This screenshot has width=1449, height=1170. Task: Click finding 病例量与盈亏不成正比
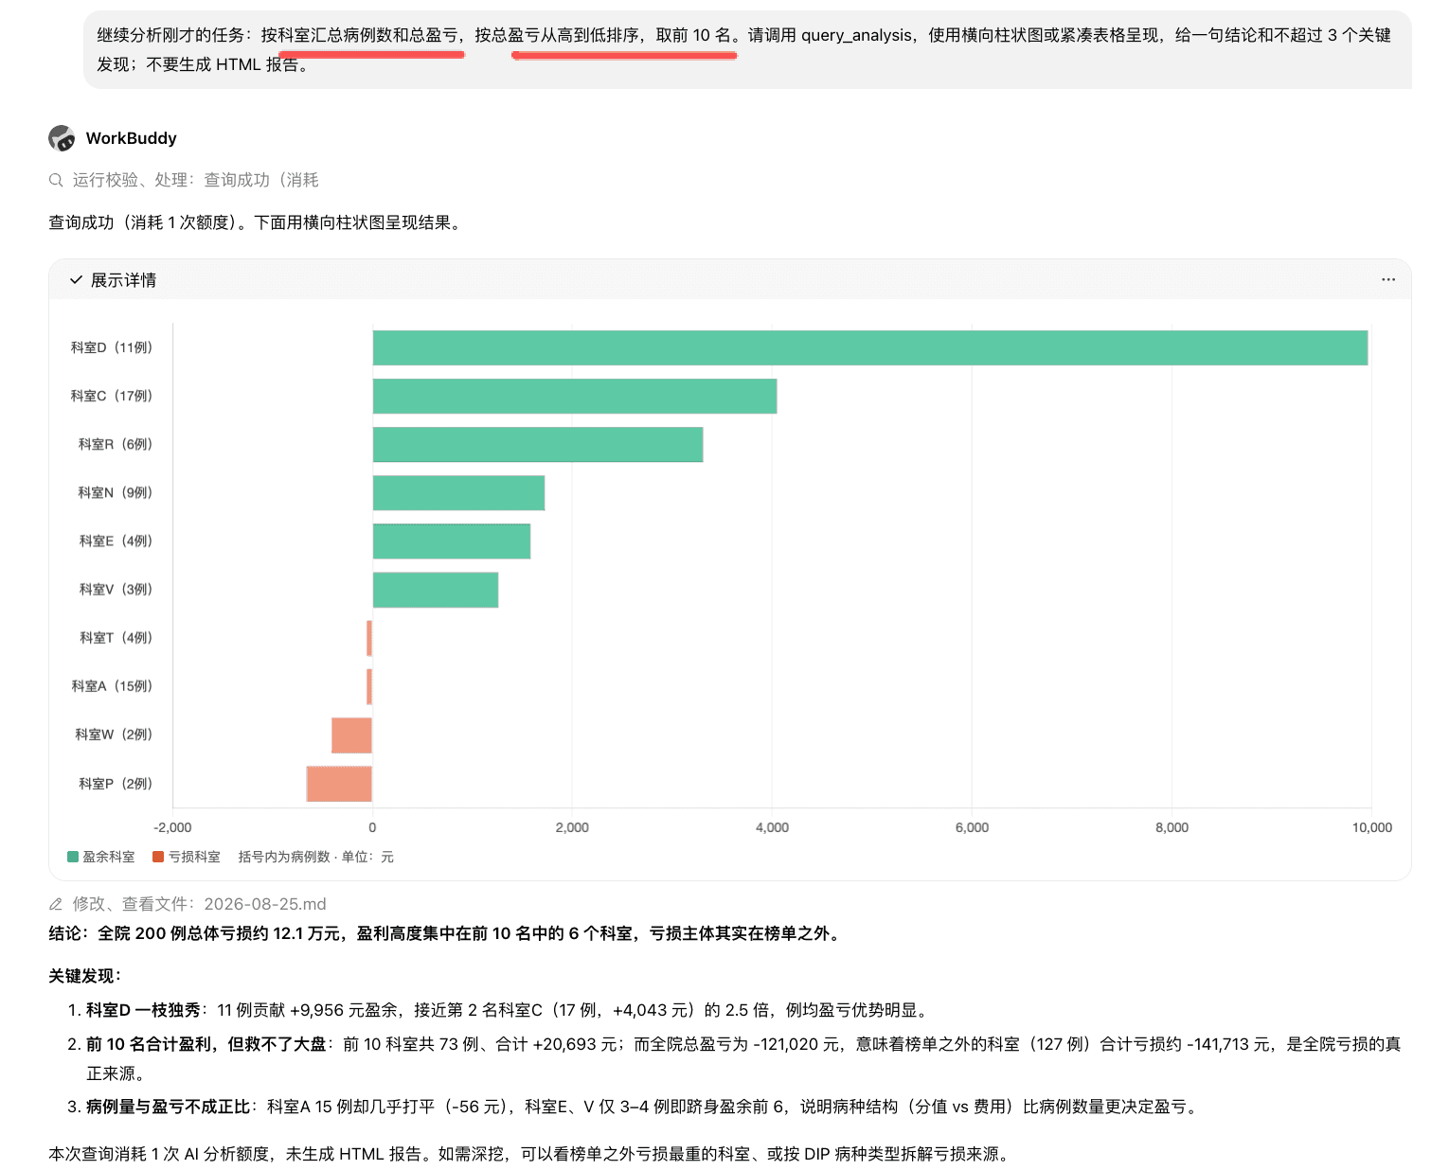pos(644,1107)
